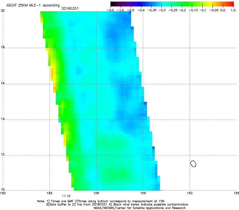Click the date label 20160331
The height and width of the screenshot is (210, 239).
pyautogui.click(x=70, y=8)
